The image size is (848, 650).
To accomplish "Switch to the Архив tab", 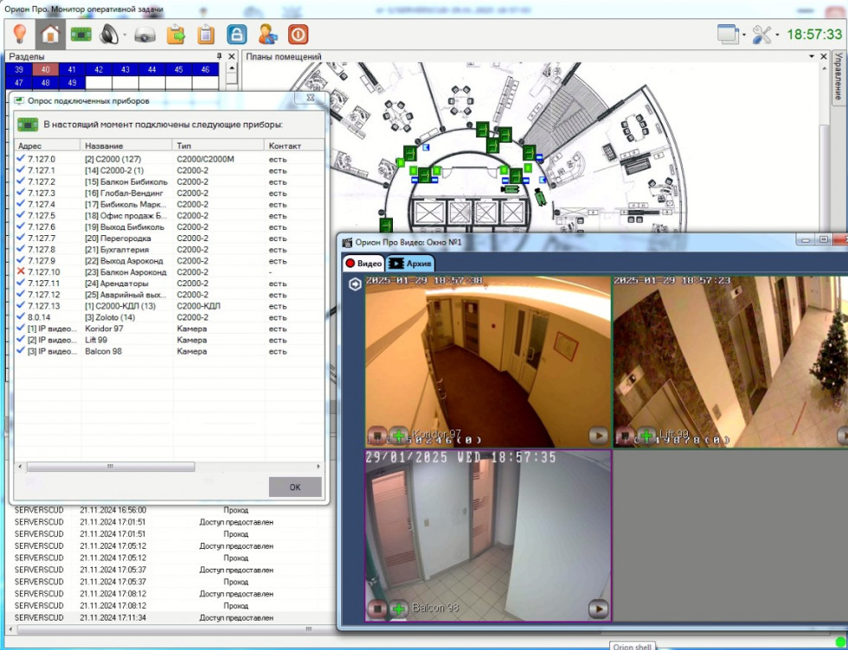I will 411,263.
